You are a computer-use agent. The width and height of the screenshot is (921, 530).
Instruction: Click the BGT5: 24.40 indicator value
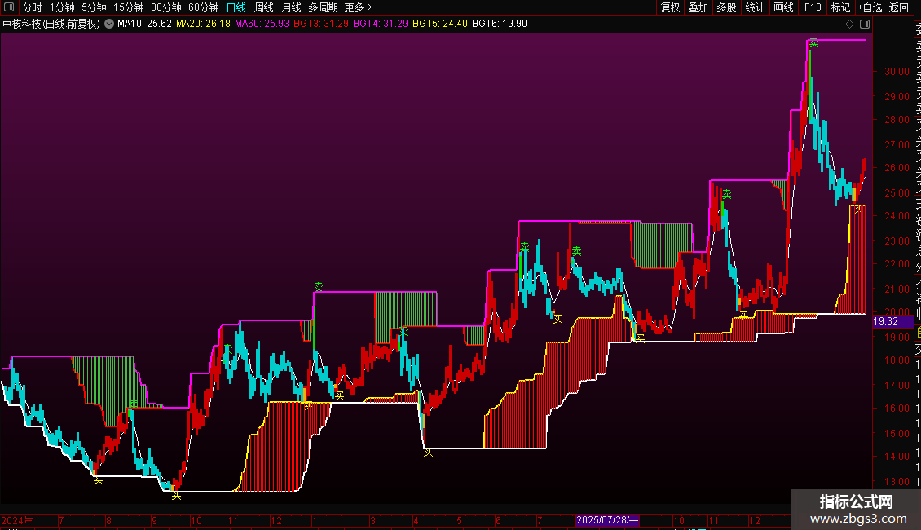pos(440,24)
